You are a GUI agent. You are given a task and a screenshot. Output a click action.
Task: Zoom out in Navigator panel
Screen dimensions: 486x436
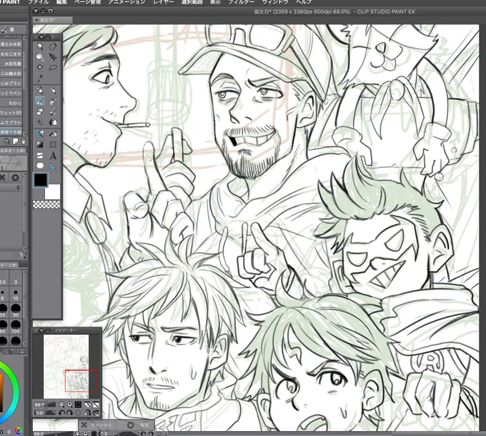tap(61, 405)
